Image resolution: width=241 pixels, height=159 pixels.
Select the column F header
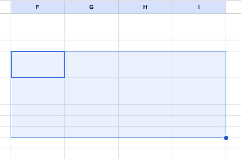pos(38,7)
